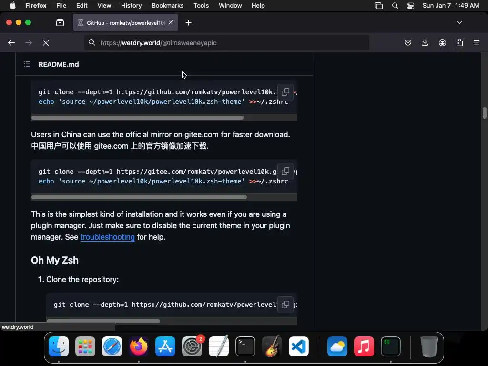Copy the gitee.com git clone code block

point(285,172)
